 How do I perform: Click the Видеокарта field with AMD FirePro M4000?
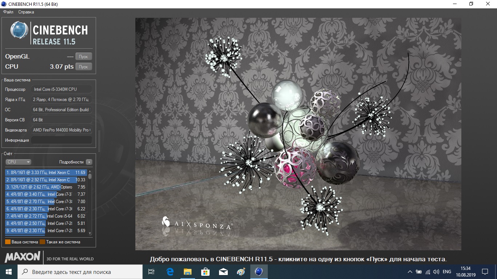(61, 130)
